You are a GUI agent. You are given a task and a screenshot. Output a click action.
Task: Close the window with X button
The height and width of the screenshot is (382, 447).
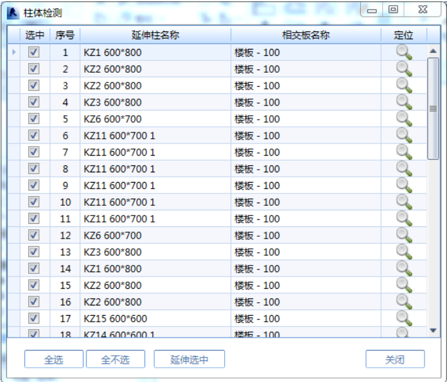coord(423,10)
